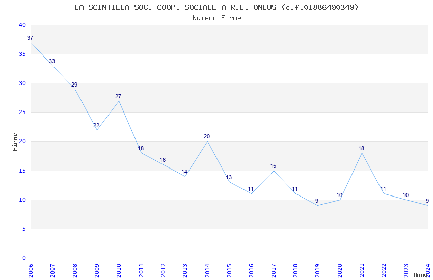The width and height of the screenshot is (433, 280).
Task: Click the data label 16 for 2012
Action: (x=163, y=160)
